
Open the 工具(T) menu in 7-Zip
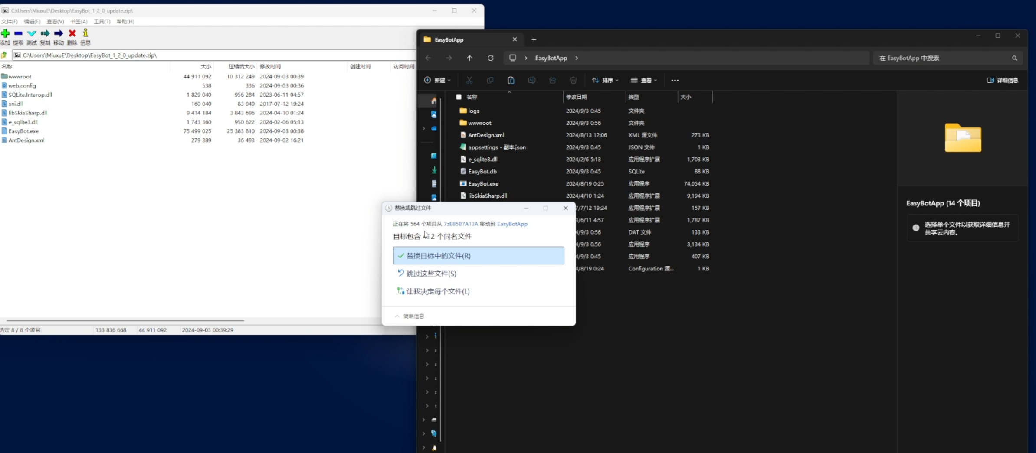[x=102, y=22]
